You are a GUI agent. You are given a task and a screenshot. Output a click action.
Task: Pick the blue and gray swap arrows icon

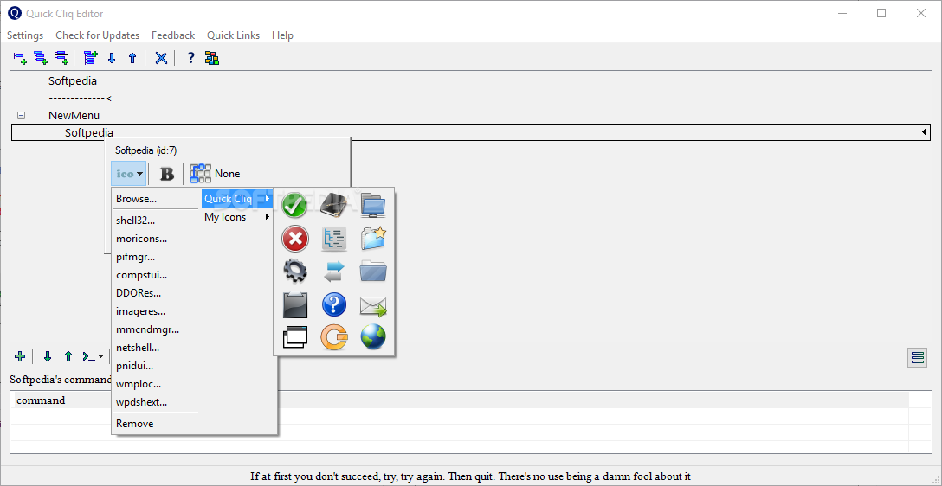click(334, 272)
